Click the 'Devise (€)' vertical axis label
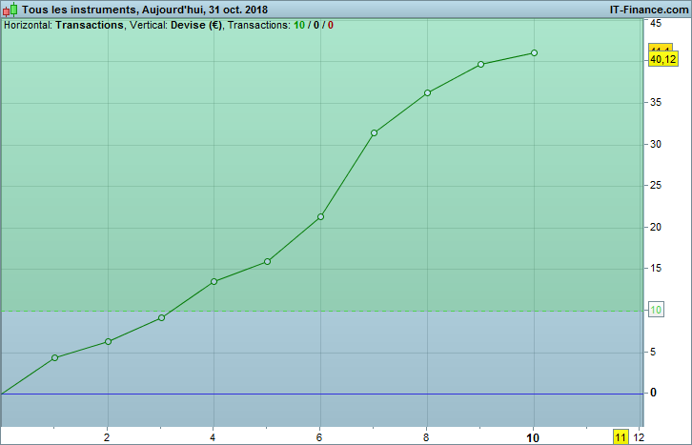This screenshot has width=692, height=445. pyautogui.click(x=196, y=25)
